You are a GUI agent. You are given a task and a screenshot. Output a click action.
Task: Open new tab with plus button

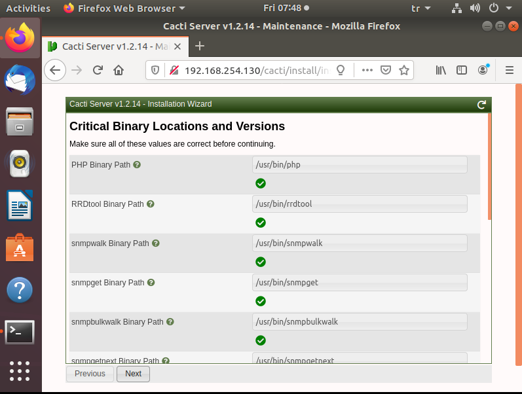tap(199, 46)
